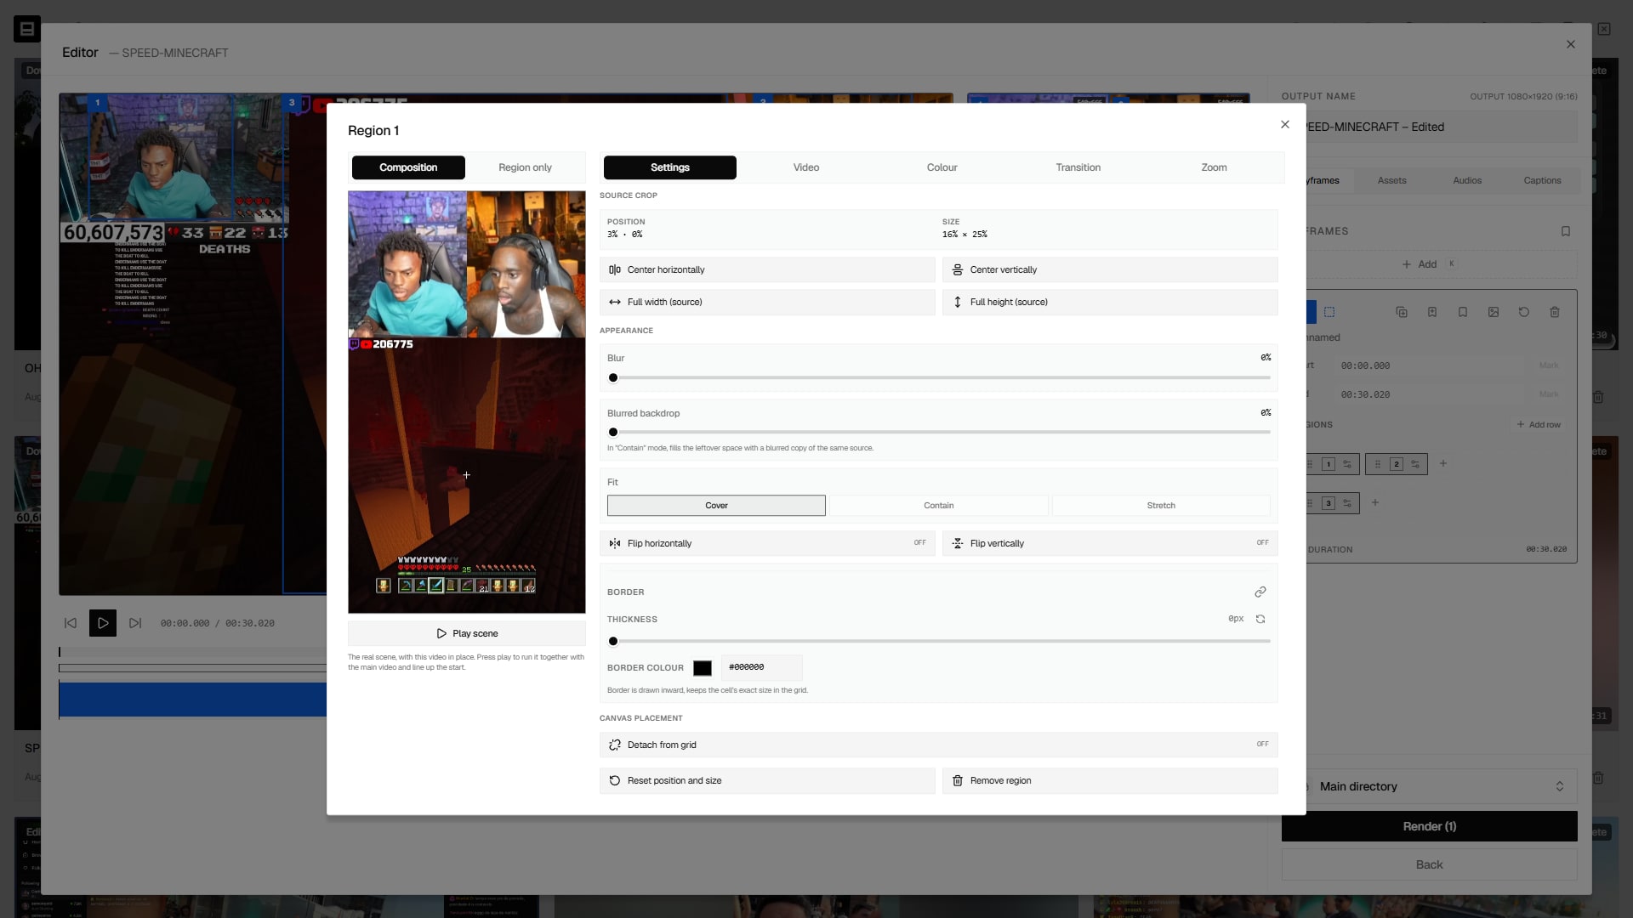The height and width of the screenshot is (918, 1633).
Task: Select Stretch fit mode
Action: [x=1161, y=506]
